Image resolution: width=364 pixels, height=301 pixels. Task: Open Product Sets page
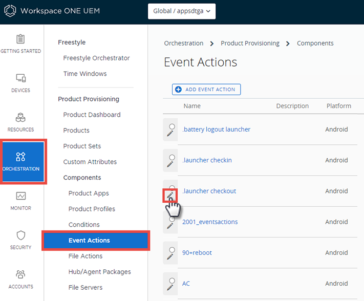point(82,146)
